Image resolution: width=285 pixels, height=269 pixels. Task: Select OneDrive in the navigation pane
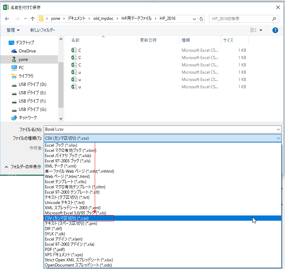27,51
